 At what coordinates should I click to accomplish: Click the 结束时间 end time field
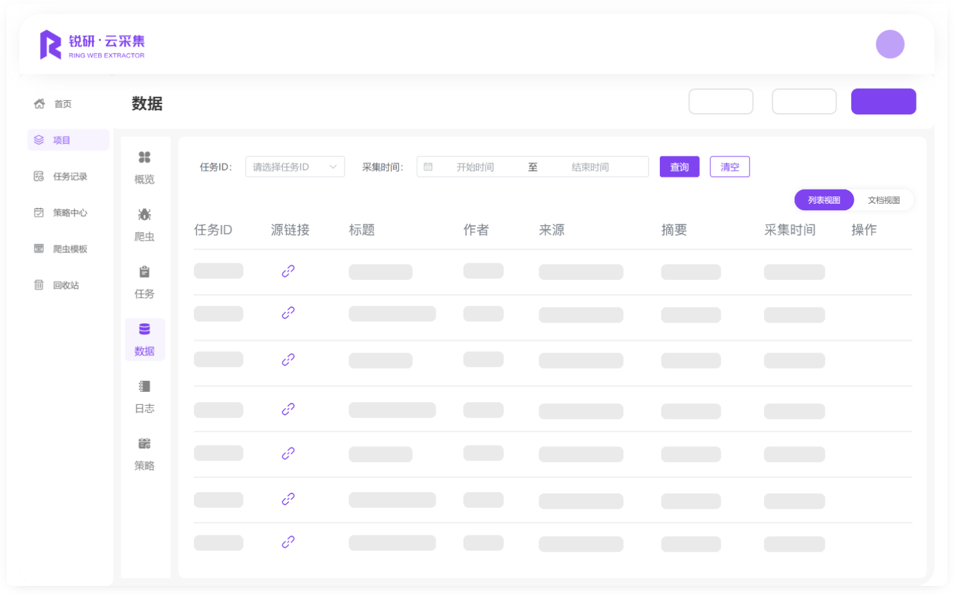point(590,167)
